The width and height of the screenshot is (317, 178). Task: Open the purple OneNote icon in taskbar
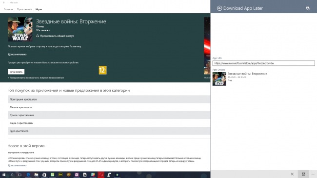pyautogui.click(x=77, y=175)
